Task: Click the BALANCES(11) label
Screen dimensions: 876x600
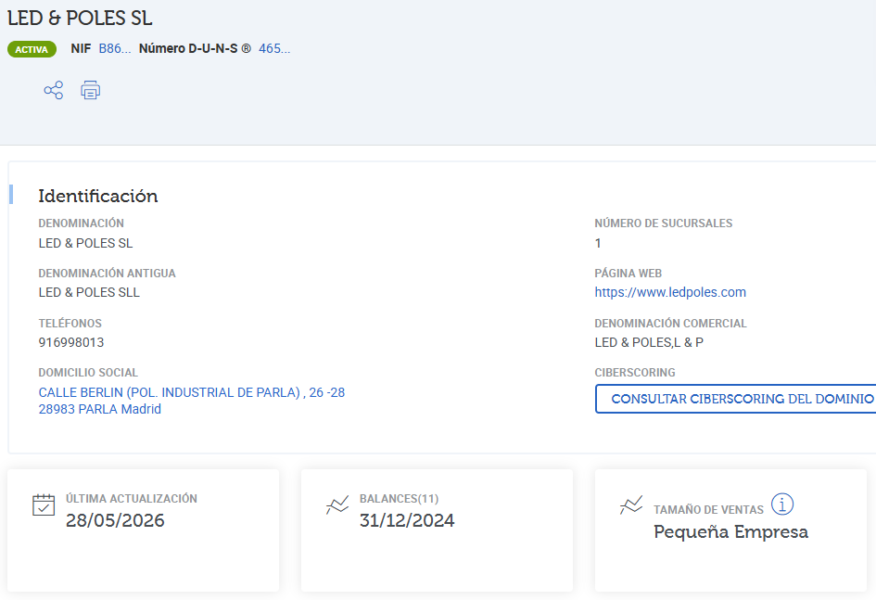Action: tap(399, 498)
